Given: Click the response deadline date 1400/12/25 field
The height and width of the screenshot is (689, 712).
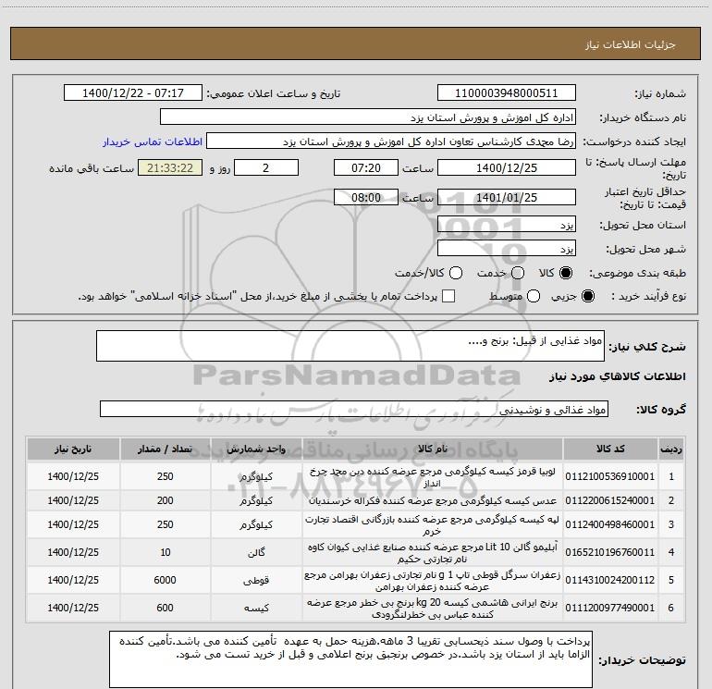Looking at the screenshot, I should pos(507,167).
